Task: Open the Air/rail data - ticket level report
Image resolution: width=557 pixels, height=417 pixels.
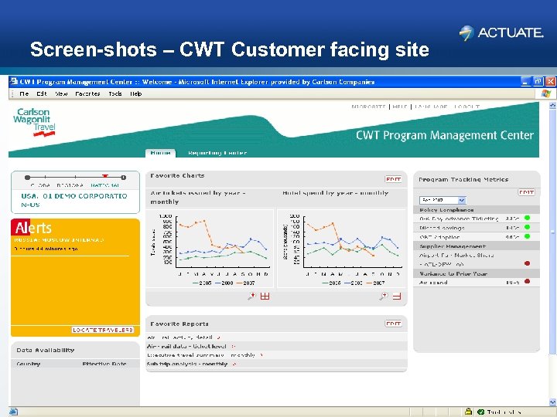Action: click(x=186, y=346)
